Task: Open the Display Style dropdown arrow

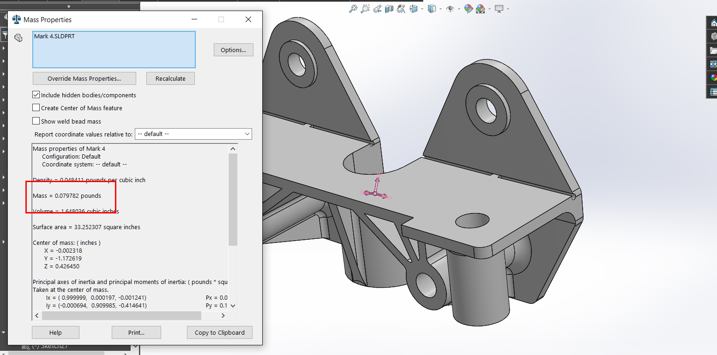Action: click(x=440, y=9)
